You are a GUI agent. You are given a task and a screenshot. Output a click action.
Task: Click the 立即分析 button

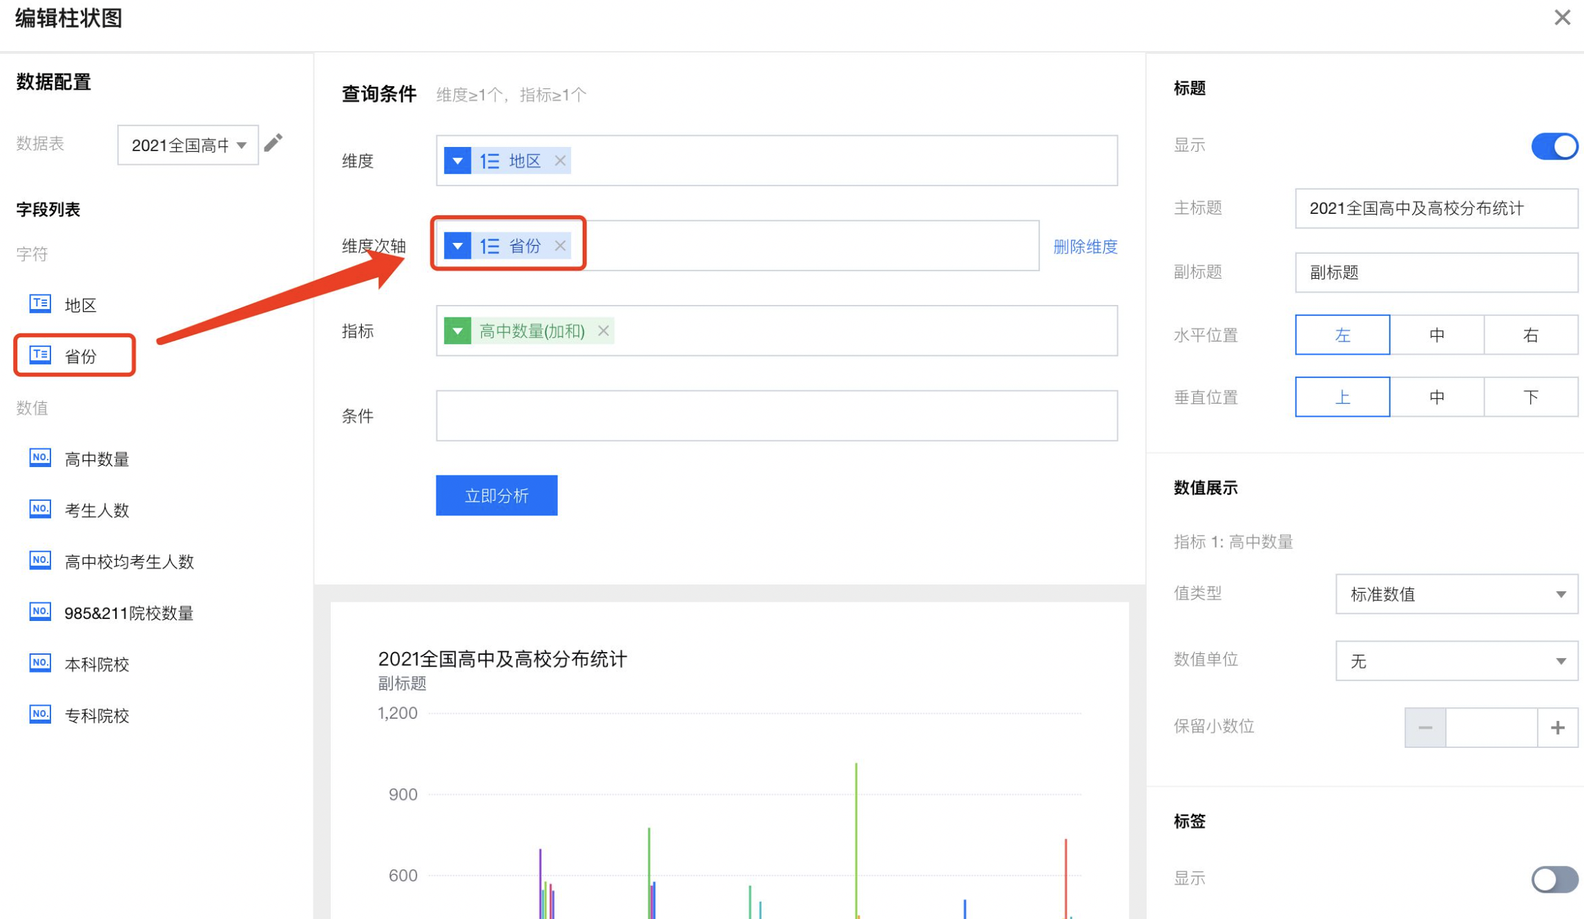(496, 495)
